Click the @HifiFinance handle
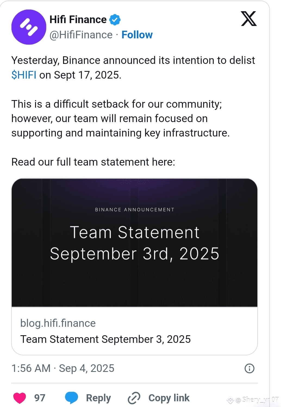 coord(80,35)
